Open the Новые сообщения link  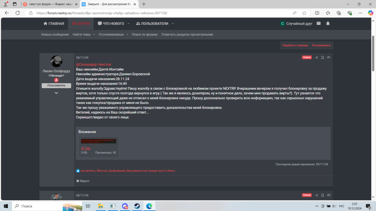55,35
